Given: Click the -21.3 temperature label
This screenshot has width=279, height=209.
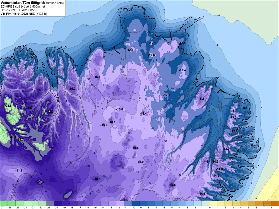Looking at the screenshot, I should (x=13, y=137).
